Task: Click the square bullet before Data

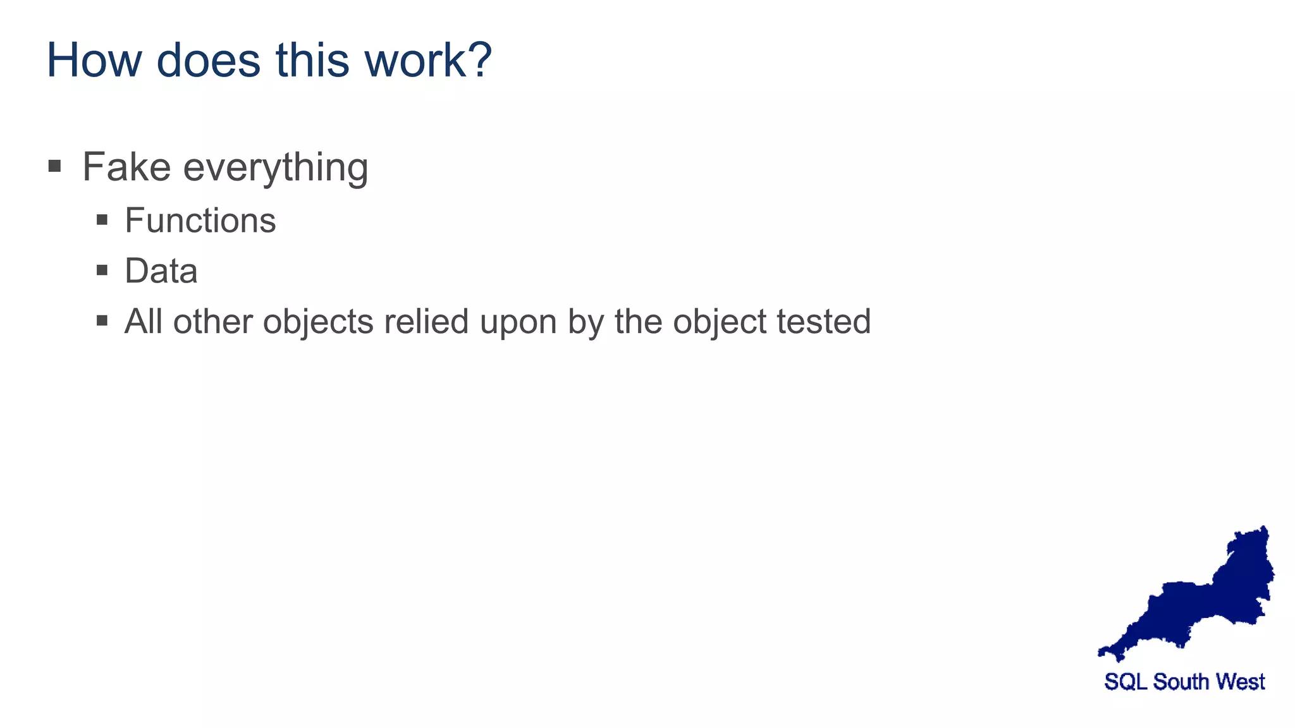Action: click(x=102, y=270)
